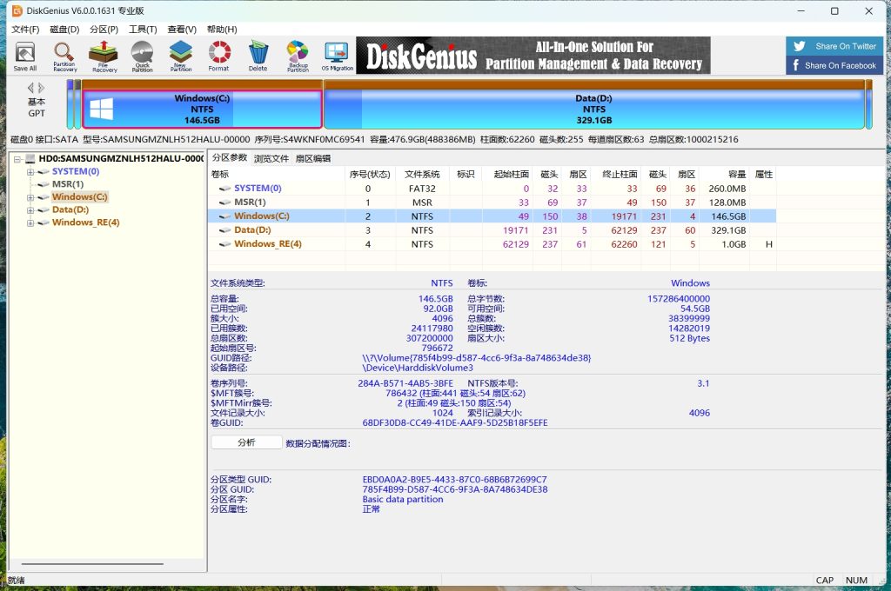
Task: Expand SYSTEM(0) tree node
Action: coord(30,171)
